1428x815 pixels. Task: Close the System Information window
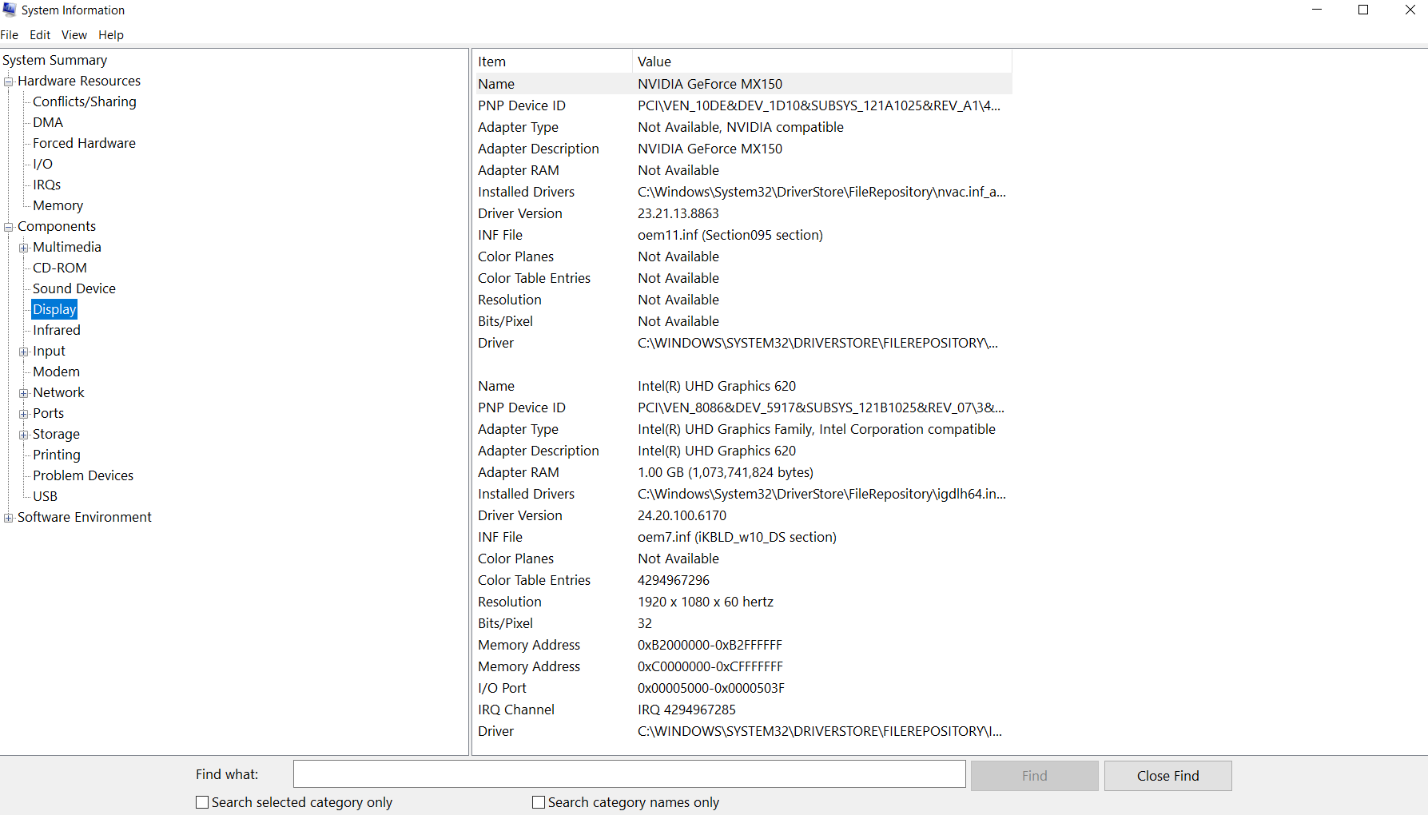click(x=1410, y=10)
